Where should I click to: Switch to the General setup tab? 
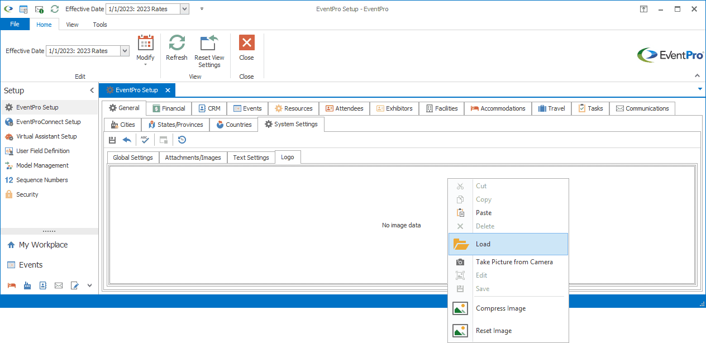tap(124, 108)
